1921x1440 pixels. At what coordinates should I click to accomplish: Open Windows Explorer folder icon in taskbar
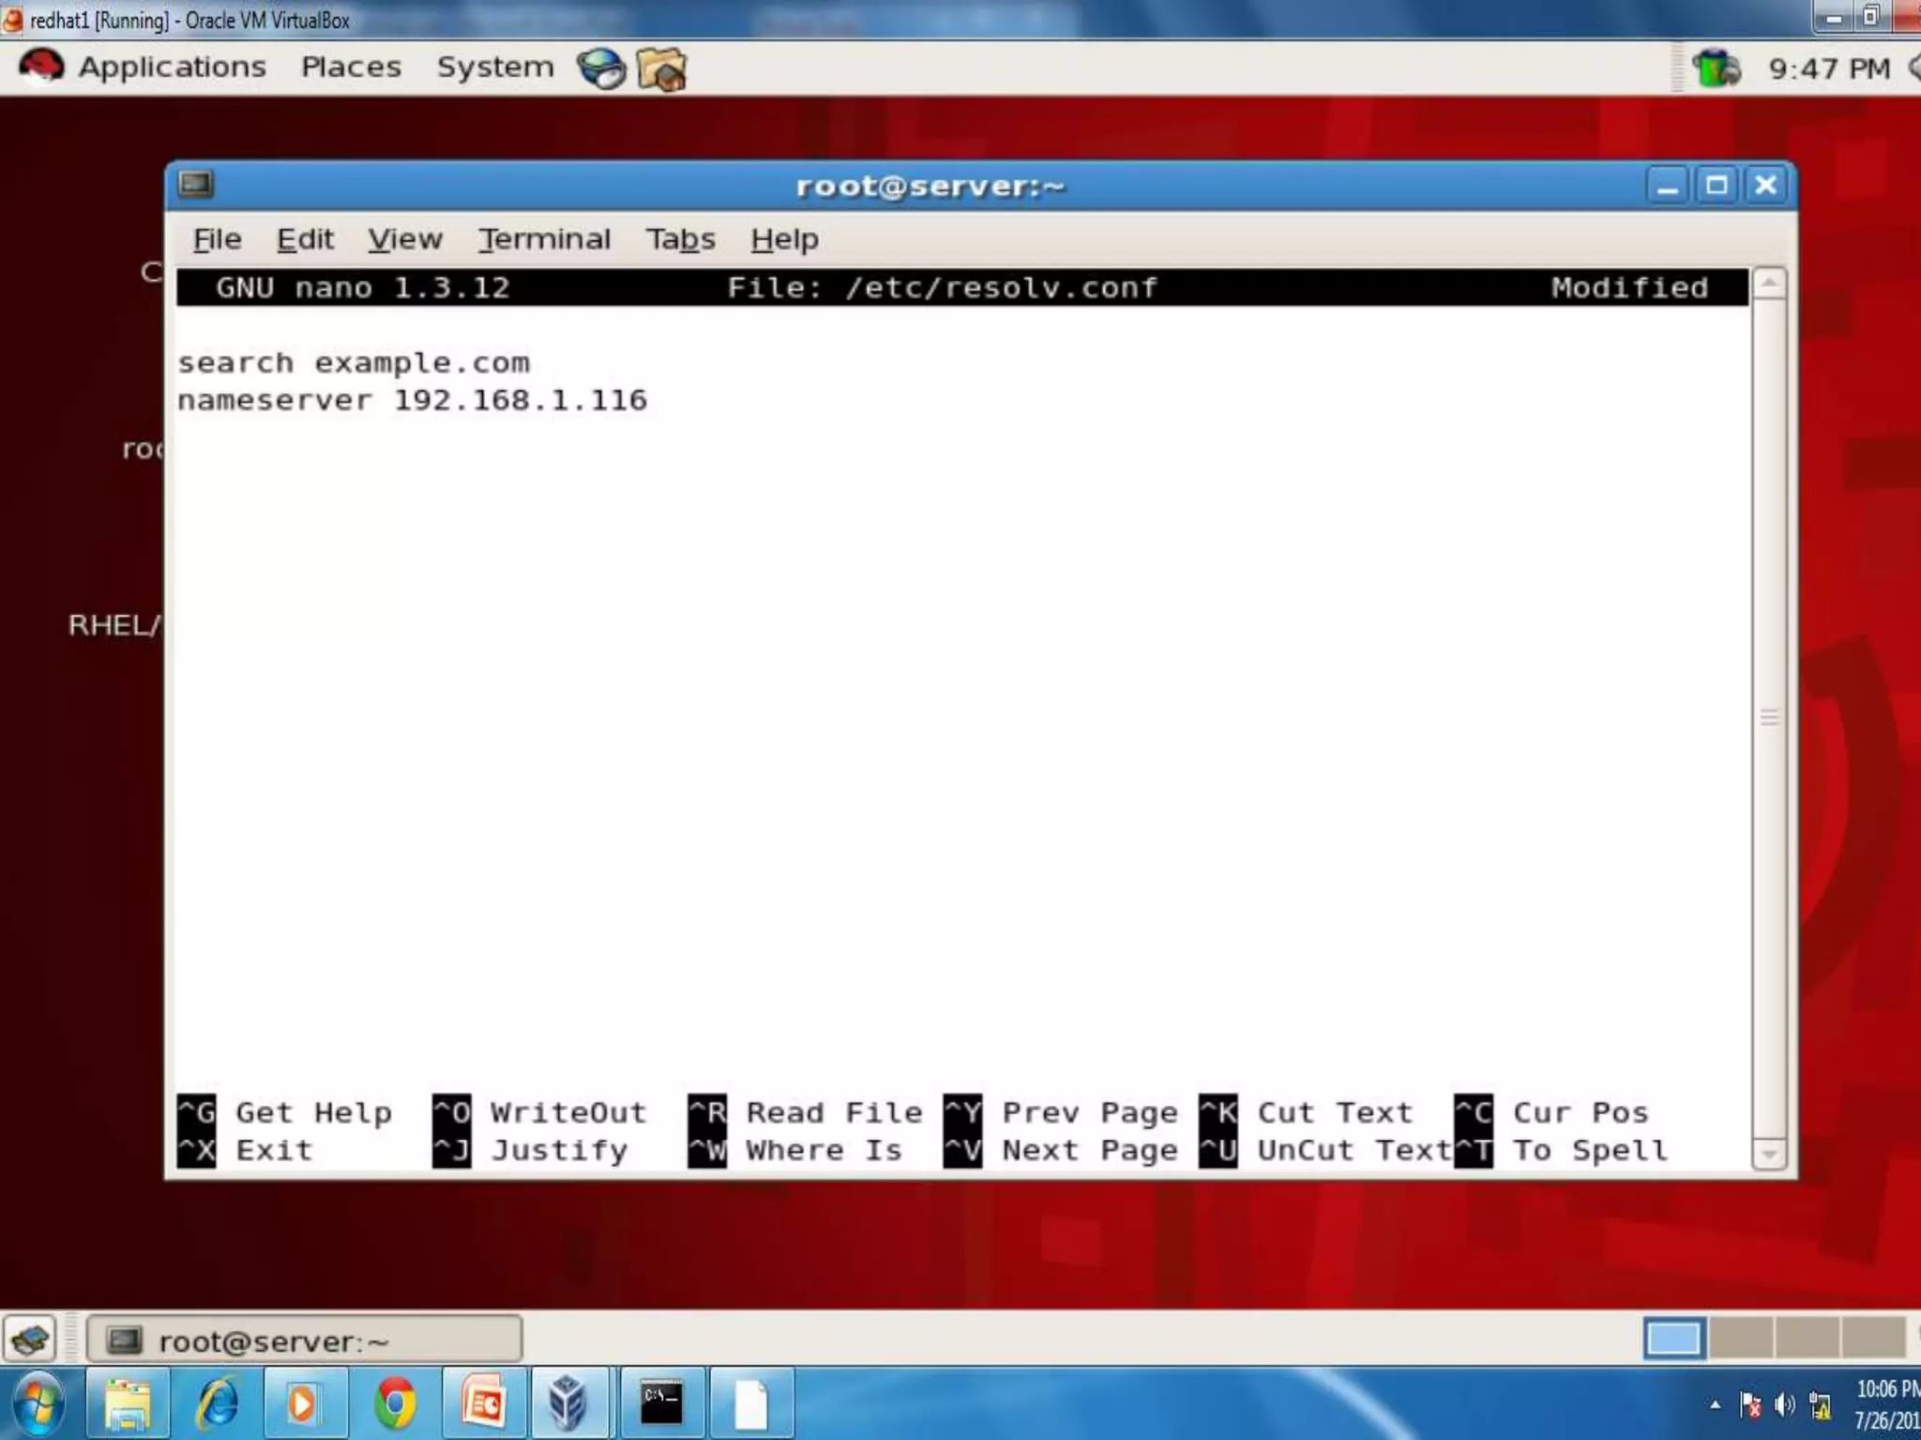128,1403
